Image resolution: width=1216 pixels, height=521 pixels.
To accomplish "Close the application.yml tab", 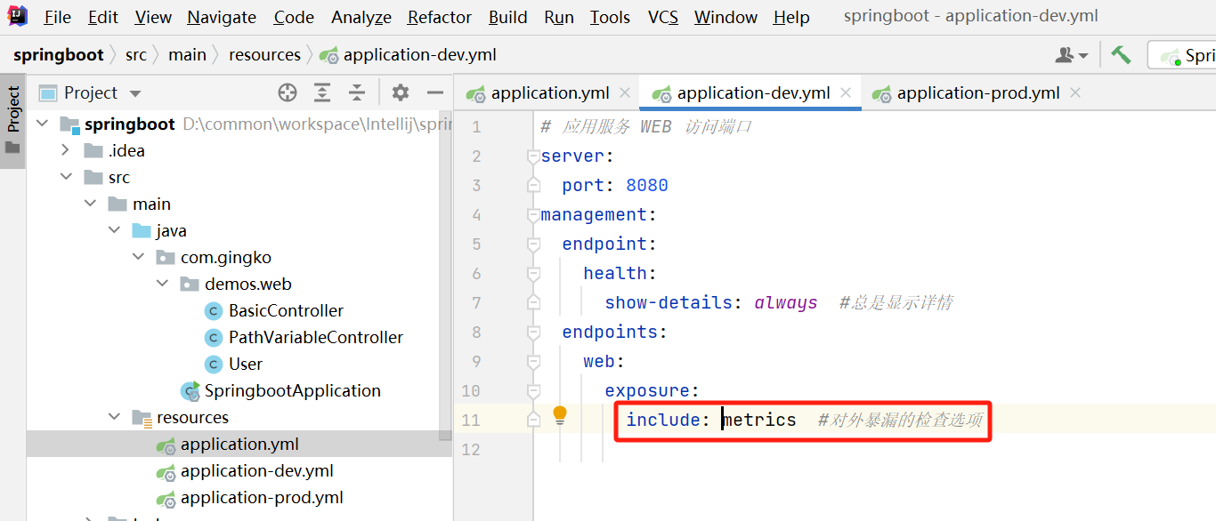I will click(x=625, y=92).
